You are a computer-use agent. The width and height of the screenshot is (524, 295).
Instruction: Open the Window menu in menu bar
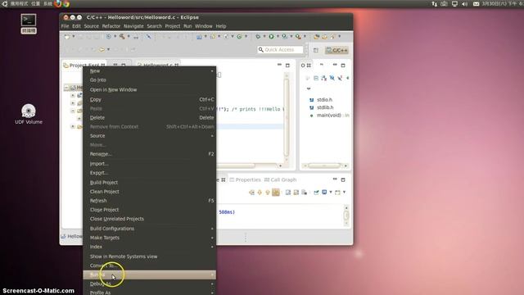[x=204, y=26]
